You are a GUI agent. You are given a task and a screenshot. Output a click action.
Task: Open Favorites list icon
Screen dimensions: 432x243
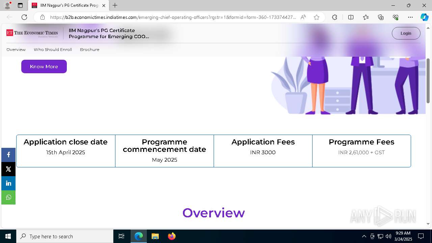(x=366, y=17)
